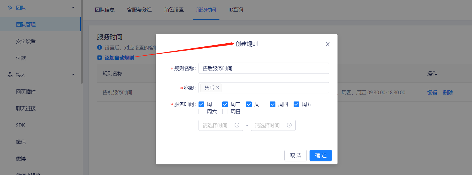Viewport: 472px width, 175px height.
Task: Check the 周日 checkbox
Action: 225,112
